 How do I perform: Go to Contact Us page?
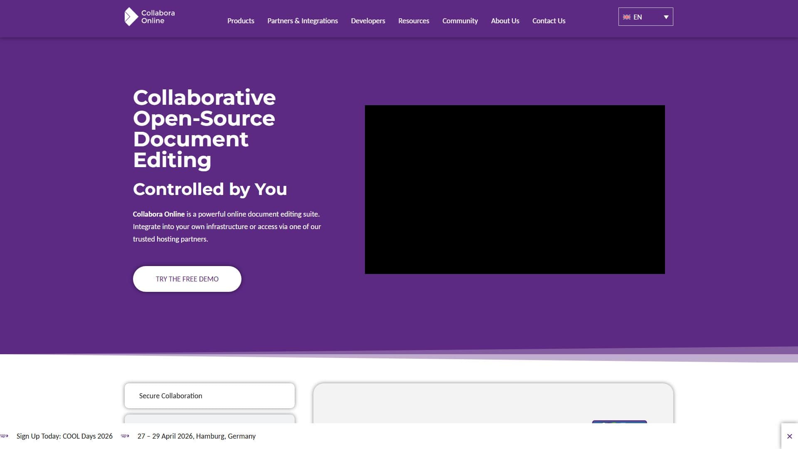(549, 21)
